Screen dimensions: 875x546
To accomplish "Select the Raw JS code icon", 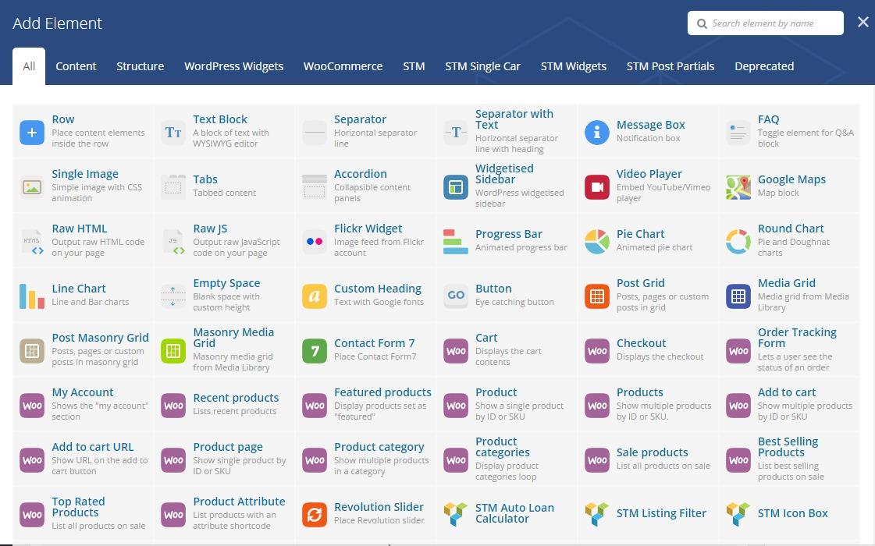I will click(x=173, y=242).
